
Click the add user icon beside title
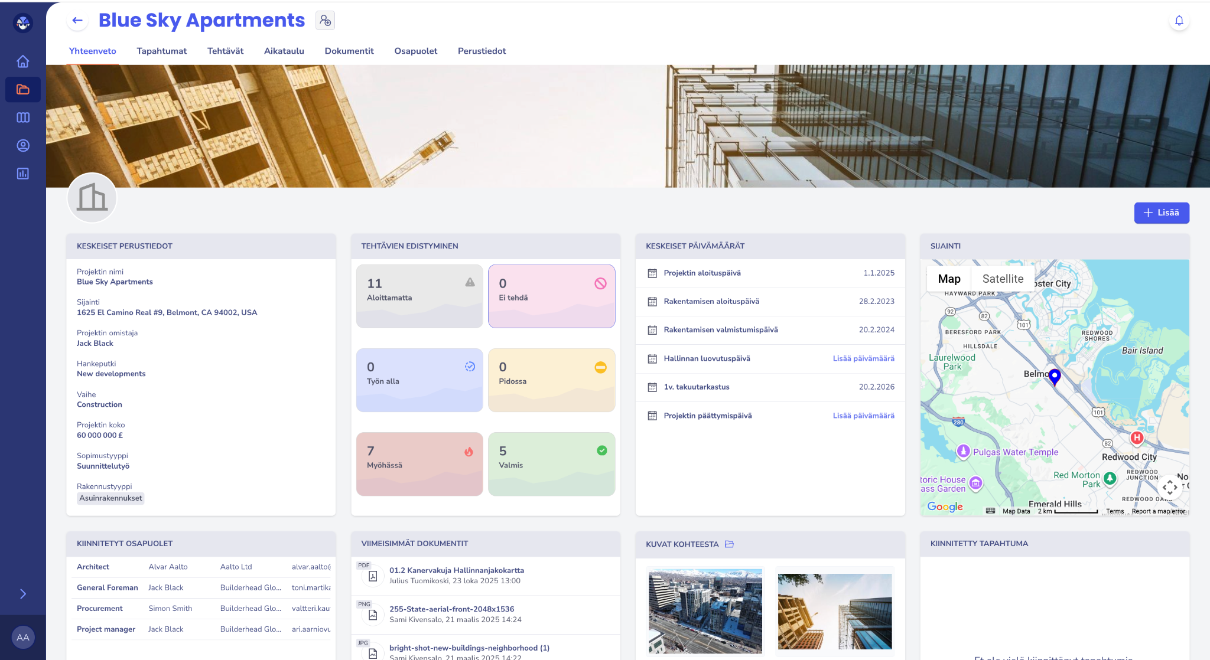pyautogui.click(x=325, y=20)
